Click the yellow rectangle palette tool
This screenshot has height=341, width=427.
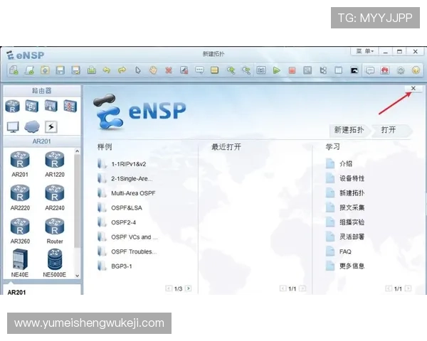(x=215, y=70)
